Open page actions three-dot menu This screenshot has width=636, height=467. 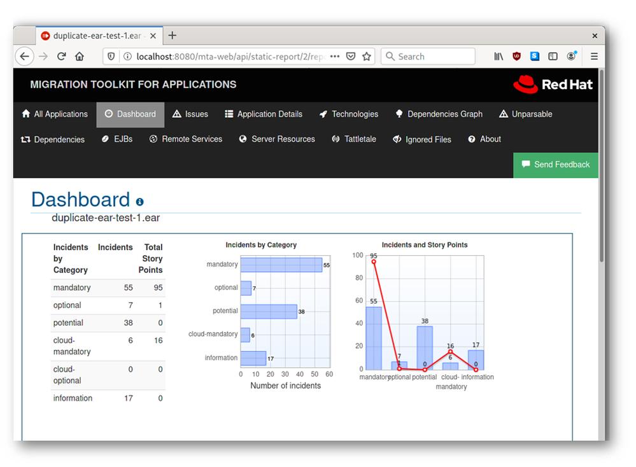tap(335, 57)
